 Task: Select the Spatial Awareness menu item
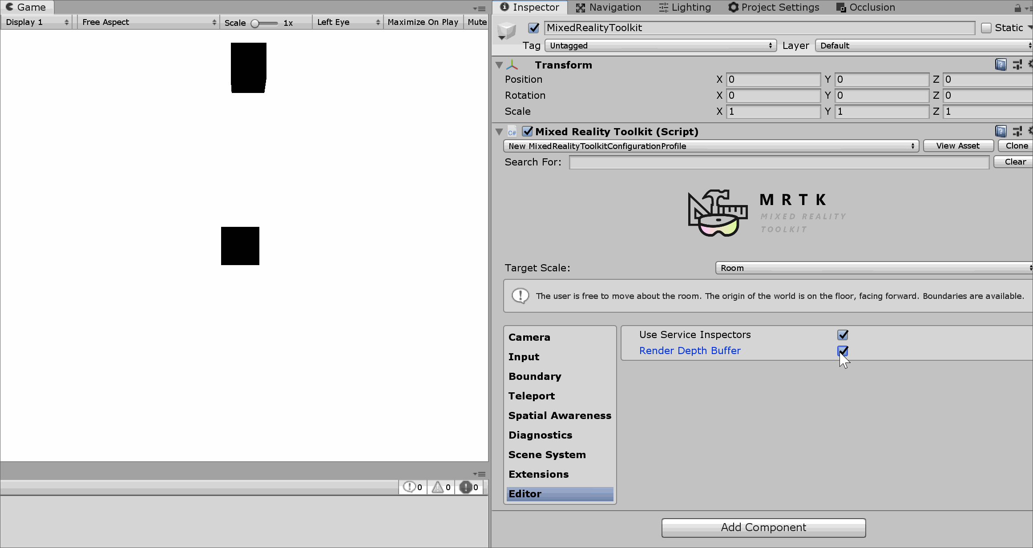coord(560,415)
